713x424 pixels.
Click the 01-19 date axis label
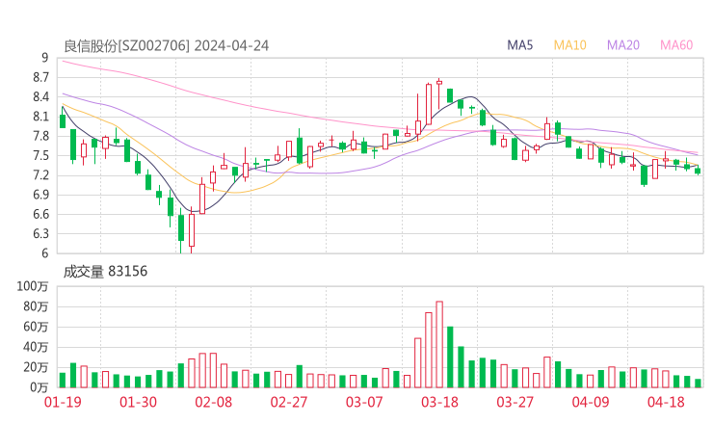click(63, 402)
